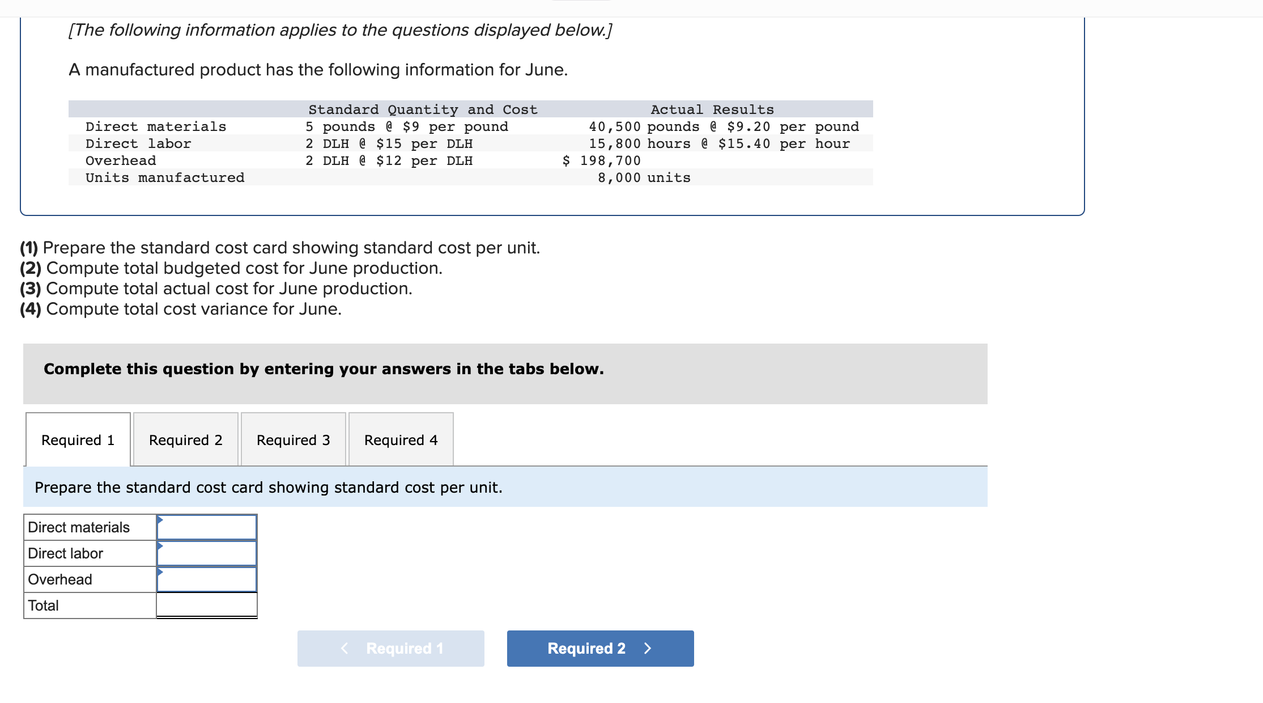Image resolution: width=1263 pixels, height=703 pixels.
Task: Switch to the Required 2 tab
Action: 185,439
